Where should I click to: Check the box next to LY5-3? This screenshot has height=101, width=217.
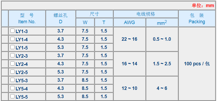coord(12,80)
